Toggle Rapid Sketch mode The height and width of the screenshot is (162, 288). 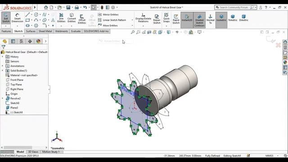(x=176, y=19)
